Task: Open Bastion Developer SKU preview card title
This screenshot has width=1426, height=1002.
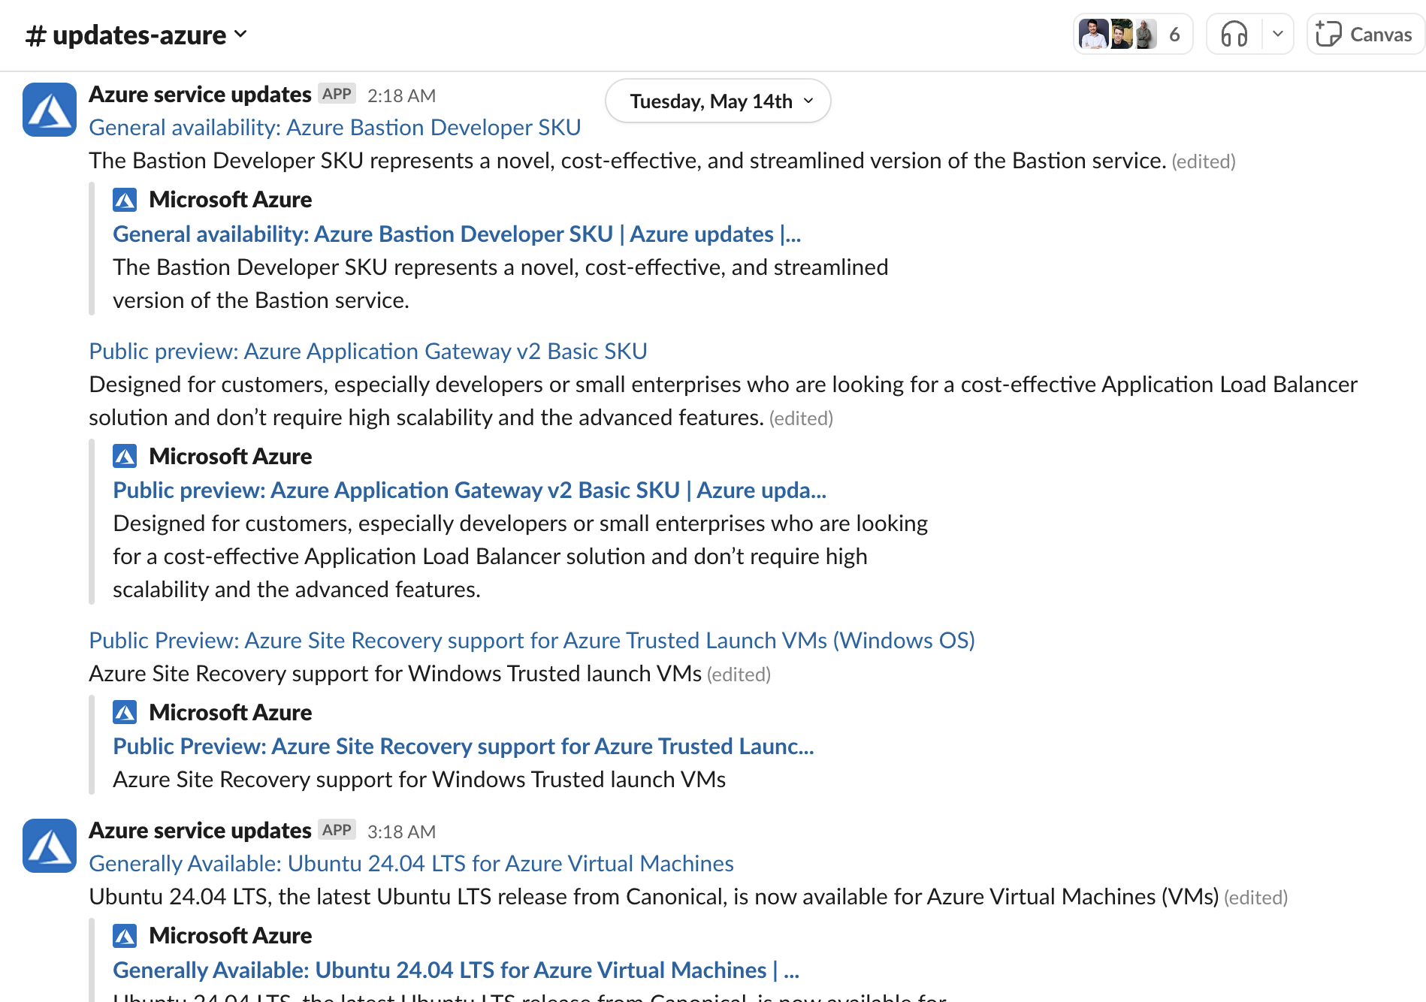Action: pyautogui.click(x=457, y=234)
